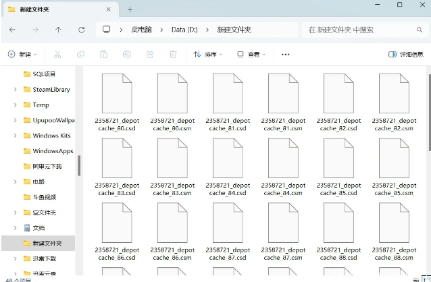Select file 2358721_depotcache_80.csd
This screenshot has width=431, height=282.
117,102
